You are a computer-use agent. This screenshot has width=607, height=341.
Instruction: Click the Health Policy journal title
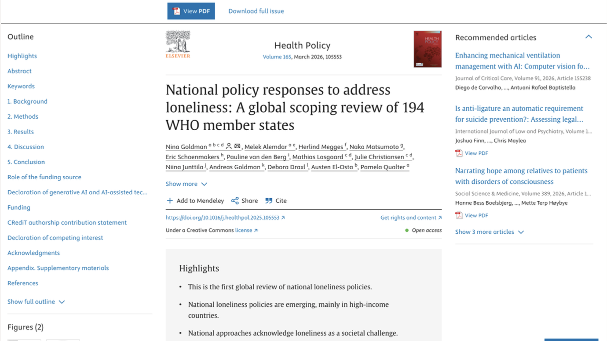(302, 45)
